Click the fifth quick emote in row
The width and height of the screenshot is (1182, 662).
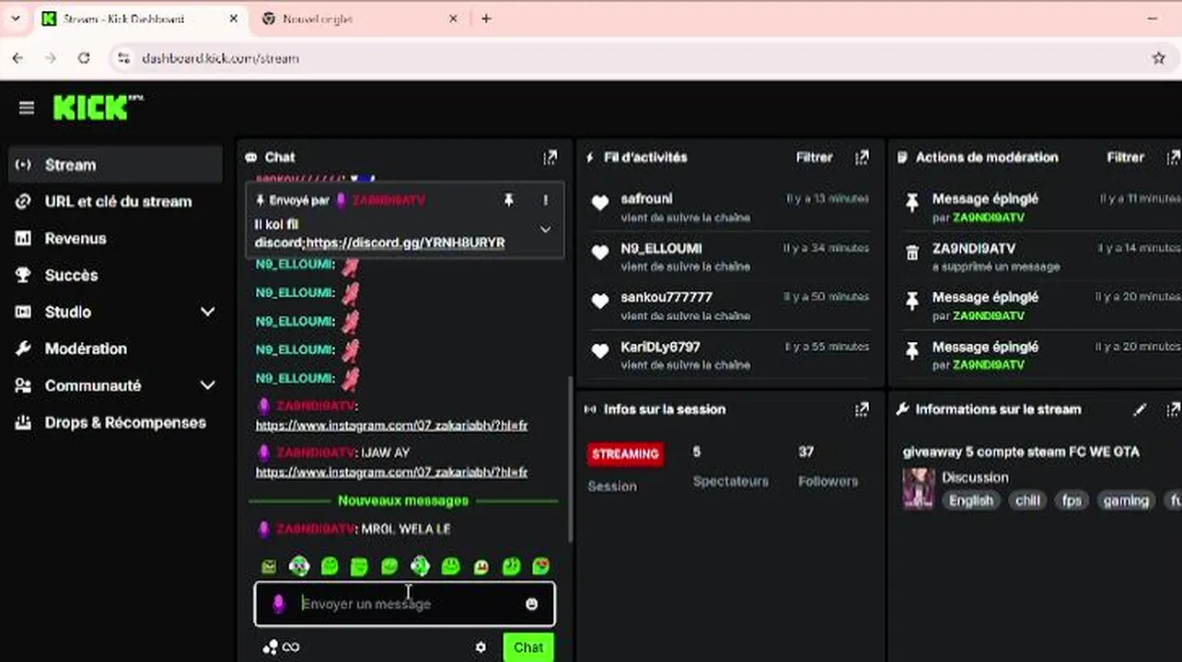tap(389, 566)
